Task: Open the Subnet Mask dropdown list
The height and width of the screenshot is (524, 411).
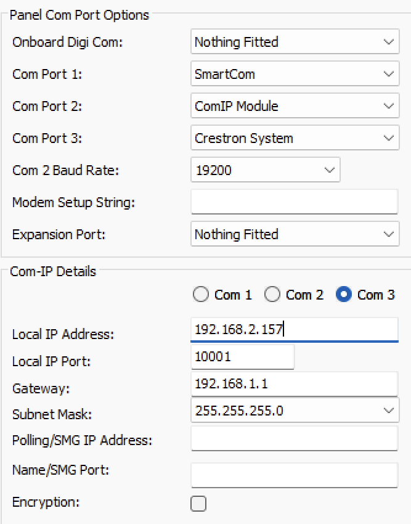Action: tap(294, 411)
